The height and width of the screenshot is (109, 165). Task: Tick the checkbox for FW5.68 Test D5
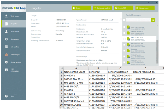[124, 56]
